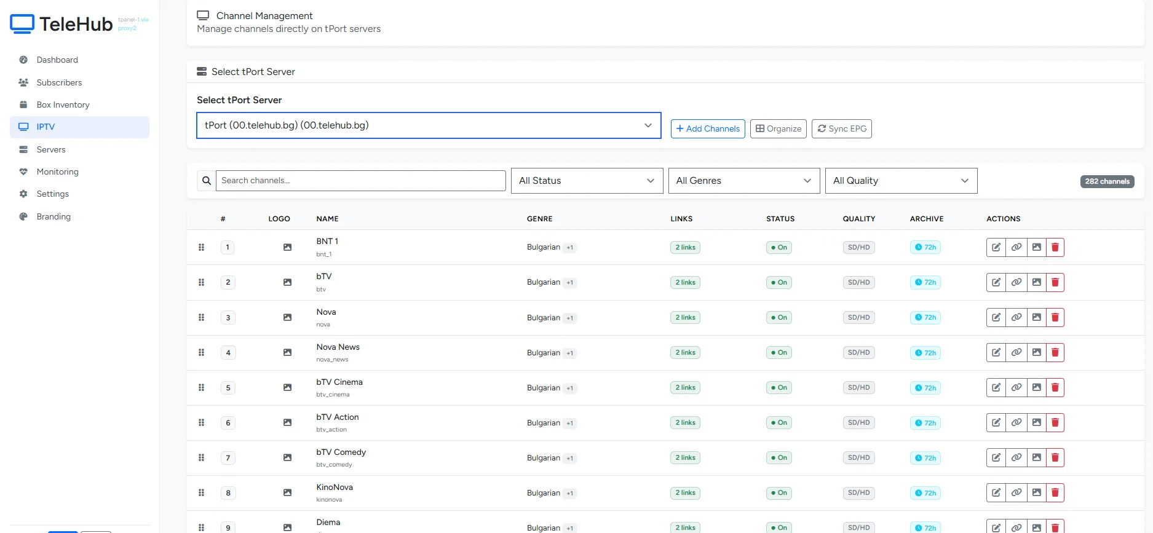Toggle the On status for Nova News
The height and width of the screenshot is (533, 1153).
coord(779,353)
